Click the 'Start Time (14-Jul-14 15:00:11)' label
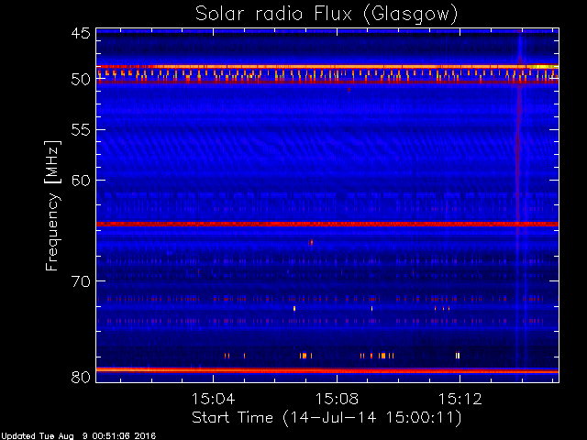 pyautogui.click(x=327, y=418)
